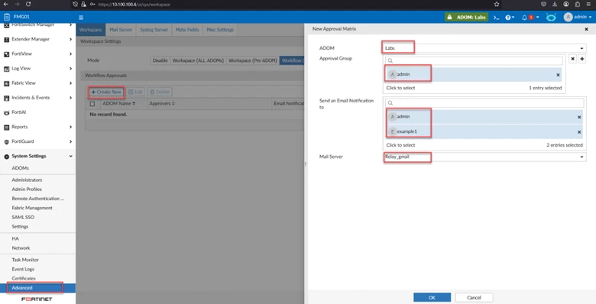Select Workflow mode option
The height and width of the screenshot is (304, 596).
click(292, 60)
